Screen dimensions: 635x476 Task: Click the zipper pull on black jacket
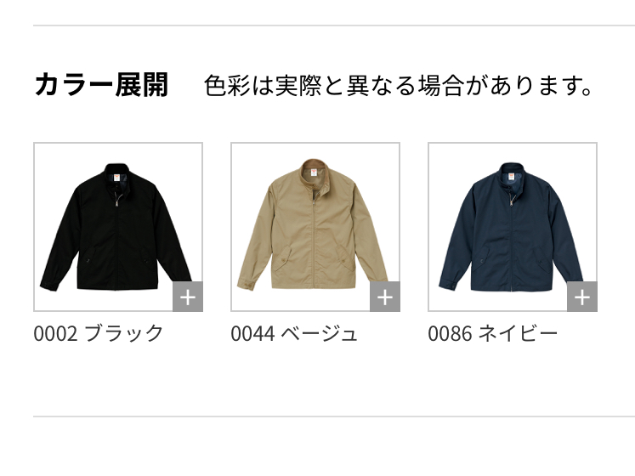coord(117,201)
